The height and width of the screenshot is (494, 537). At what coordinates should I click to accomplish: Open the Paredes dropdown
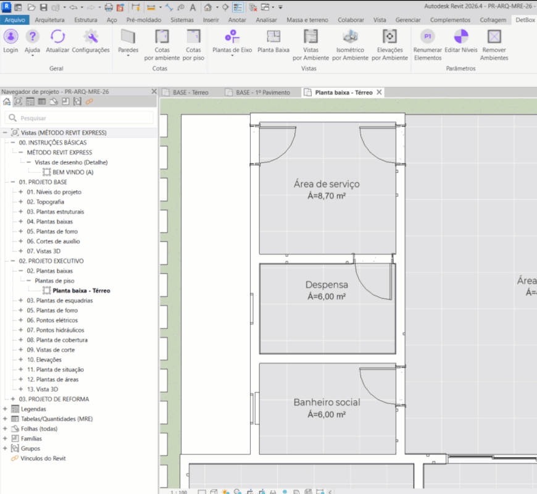pos(128,55)
